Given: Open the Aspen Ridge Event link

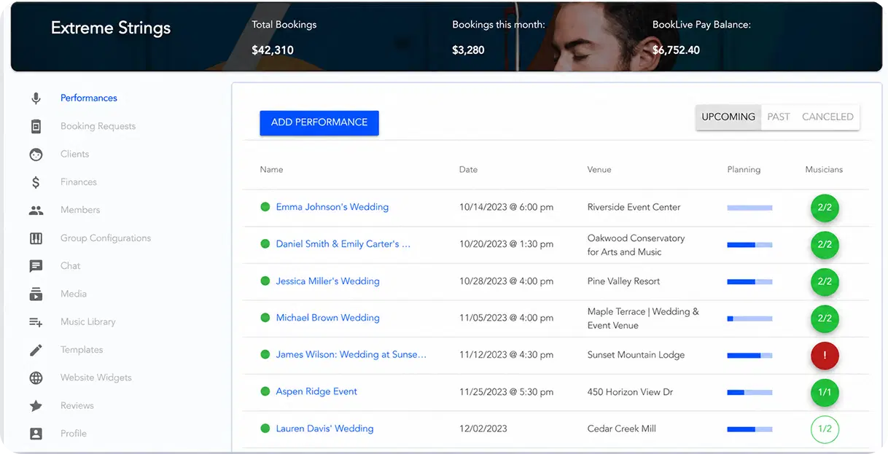Looking at the screenshot, I should pos(316,391).
